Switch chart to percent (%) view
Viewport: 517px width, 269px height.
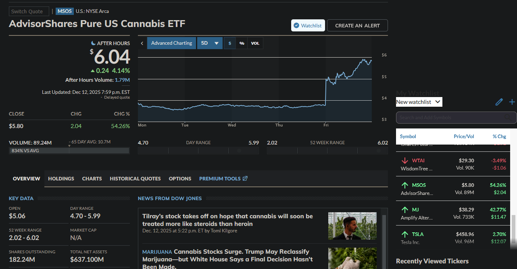[242, 43]
